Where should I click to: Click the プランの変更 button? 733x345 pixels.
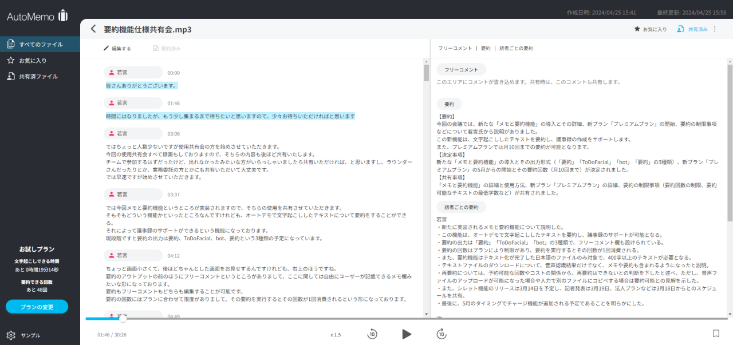37,307
